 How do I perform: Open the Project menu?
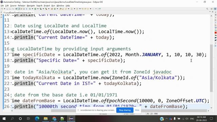coord(47,6)
